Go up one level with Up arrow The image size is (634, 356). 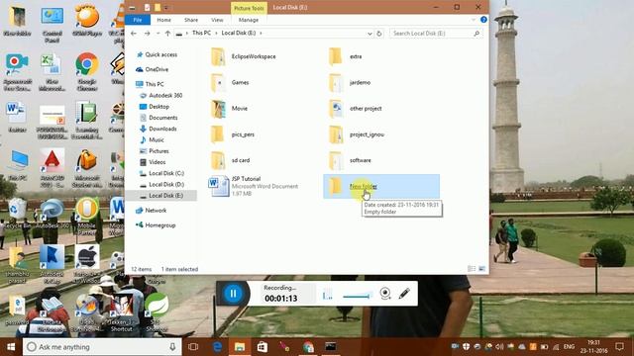(167, 33)
